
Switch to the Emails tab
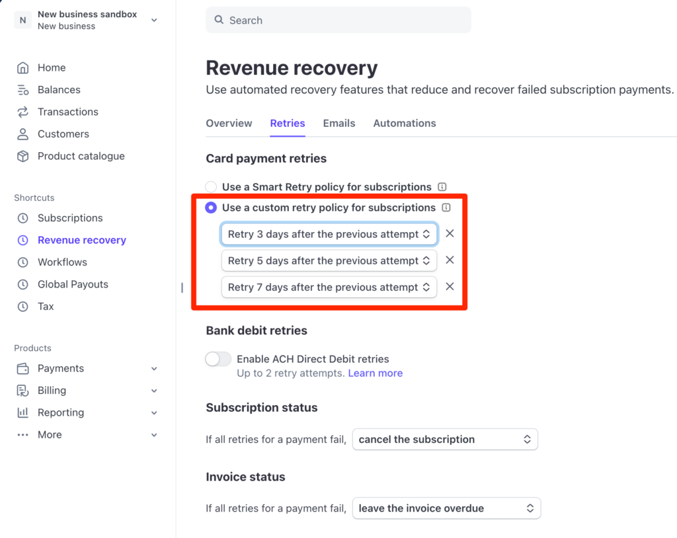point(339,124)
